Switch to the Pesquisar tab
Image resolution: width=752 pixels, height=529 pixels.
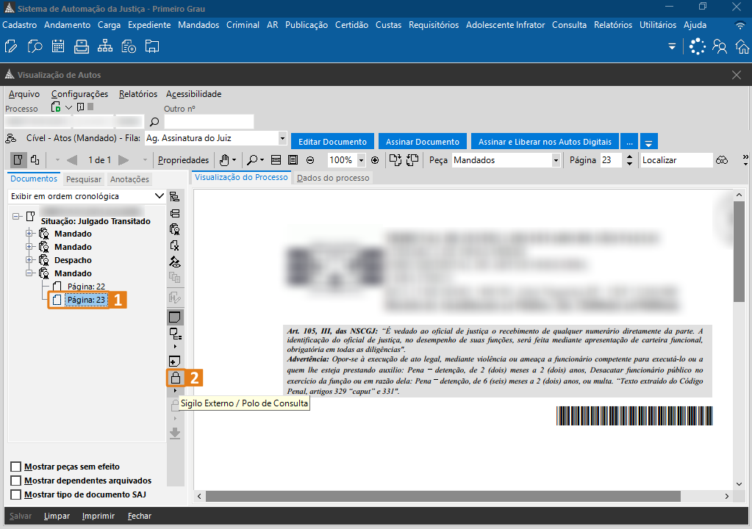click(x=84, y=179)
